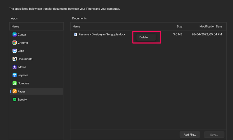Select the Chrome icon in Apps list

click(15, 42)
